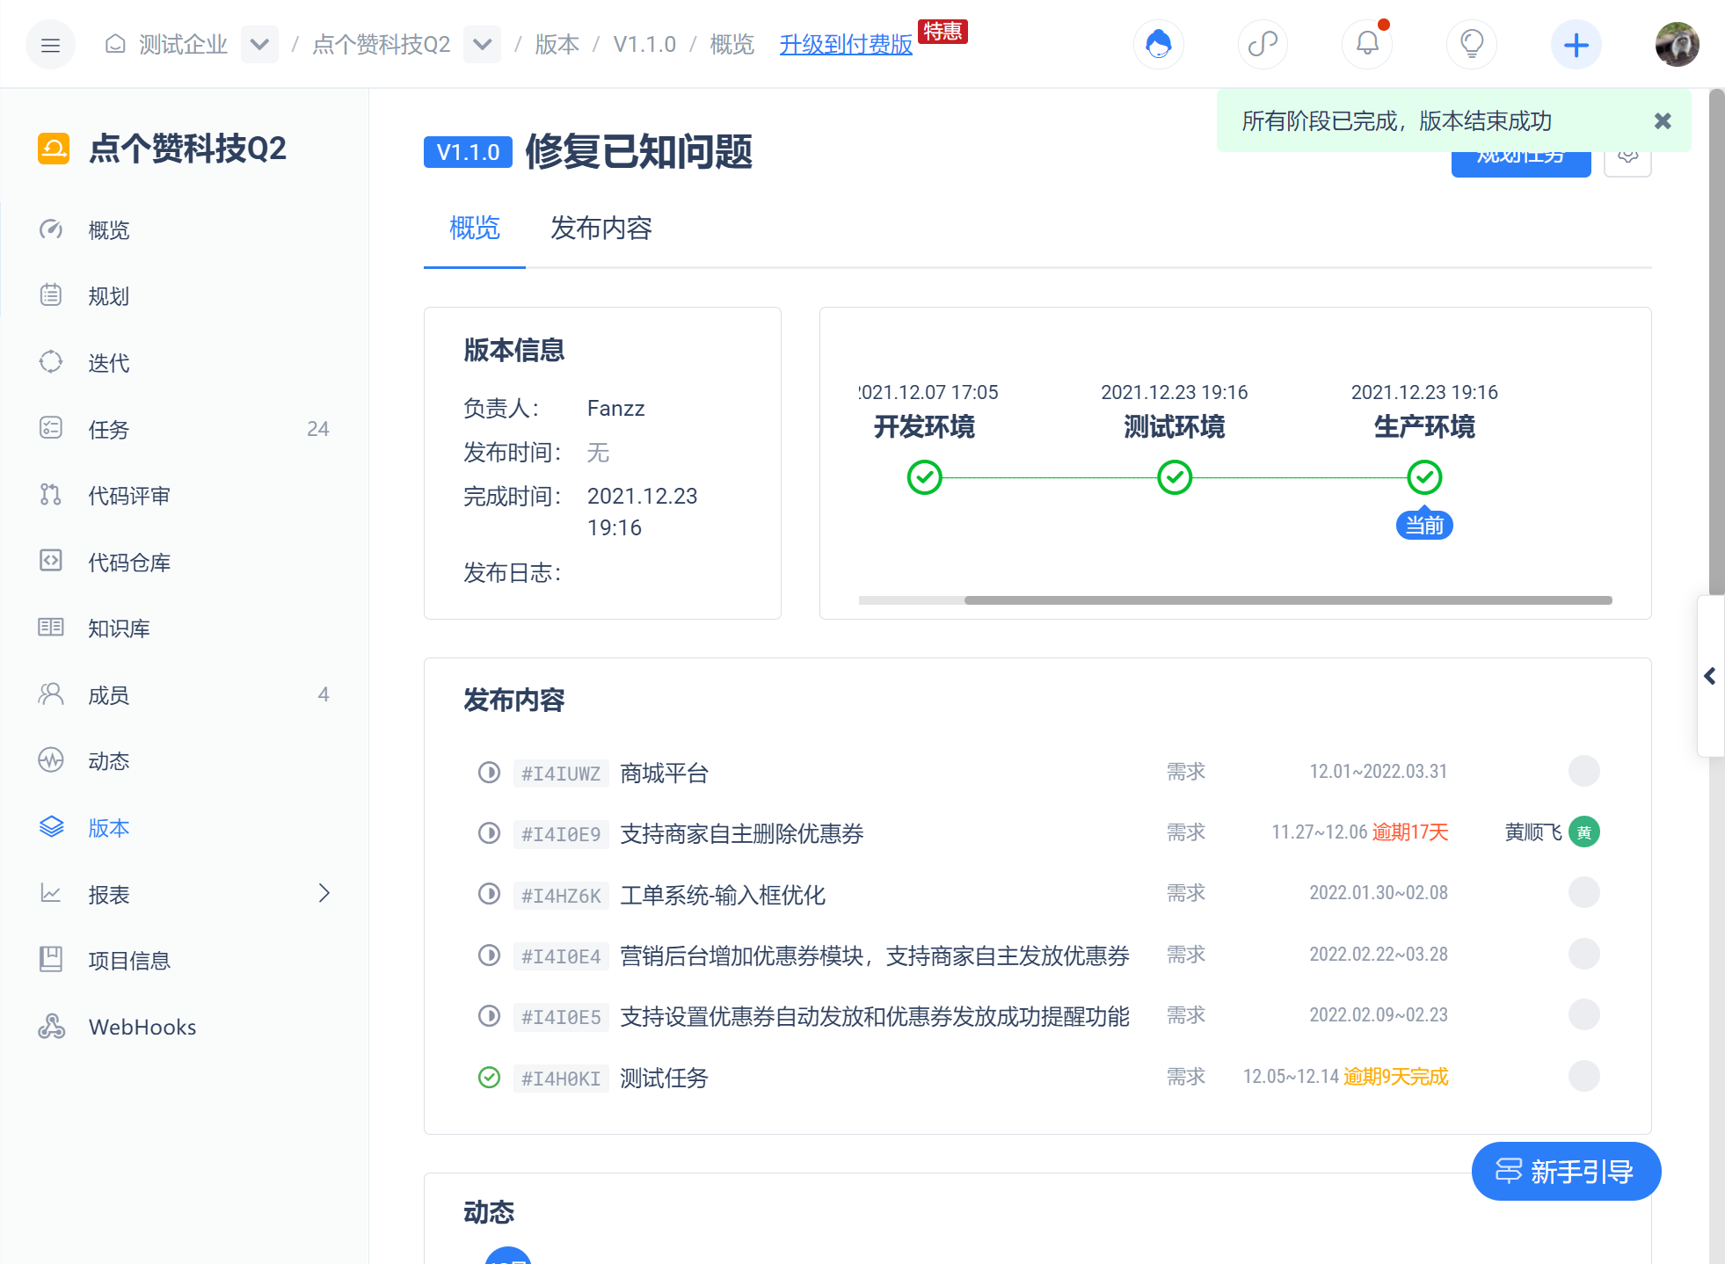Click the 逾期17天 overdue label
The image size is (1725, 1264).
[x=1410, y=832]
